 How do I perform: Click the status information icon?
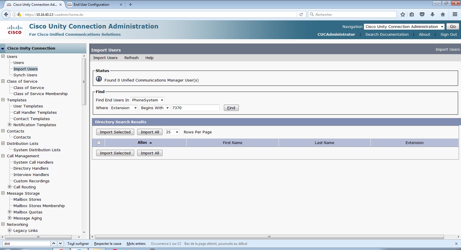(x=99, y=79)
